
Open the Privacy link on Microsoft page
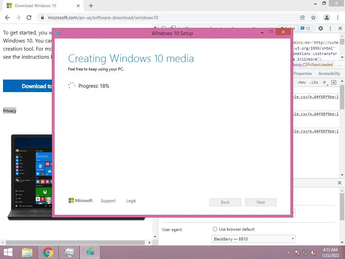click(x=10, y=111)
